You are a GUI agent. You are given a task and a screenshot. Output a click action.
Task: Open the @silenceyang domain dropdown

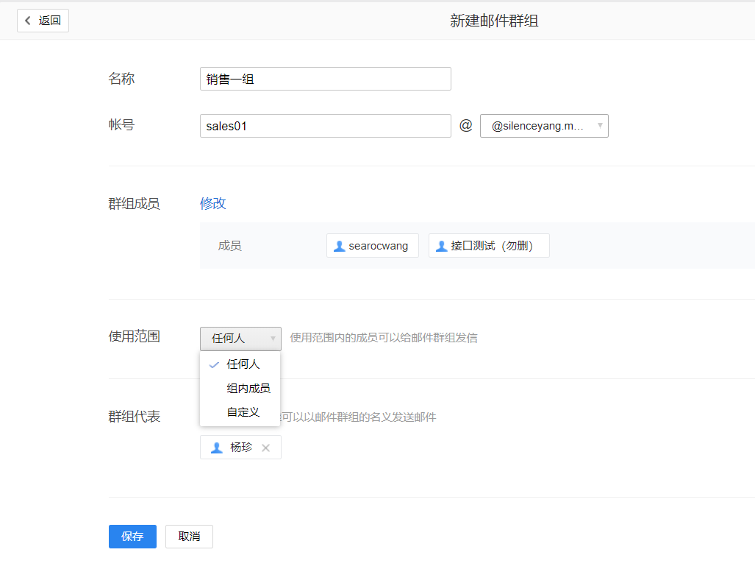point(544,126)
